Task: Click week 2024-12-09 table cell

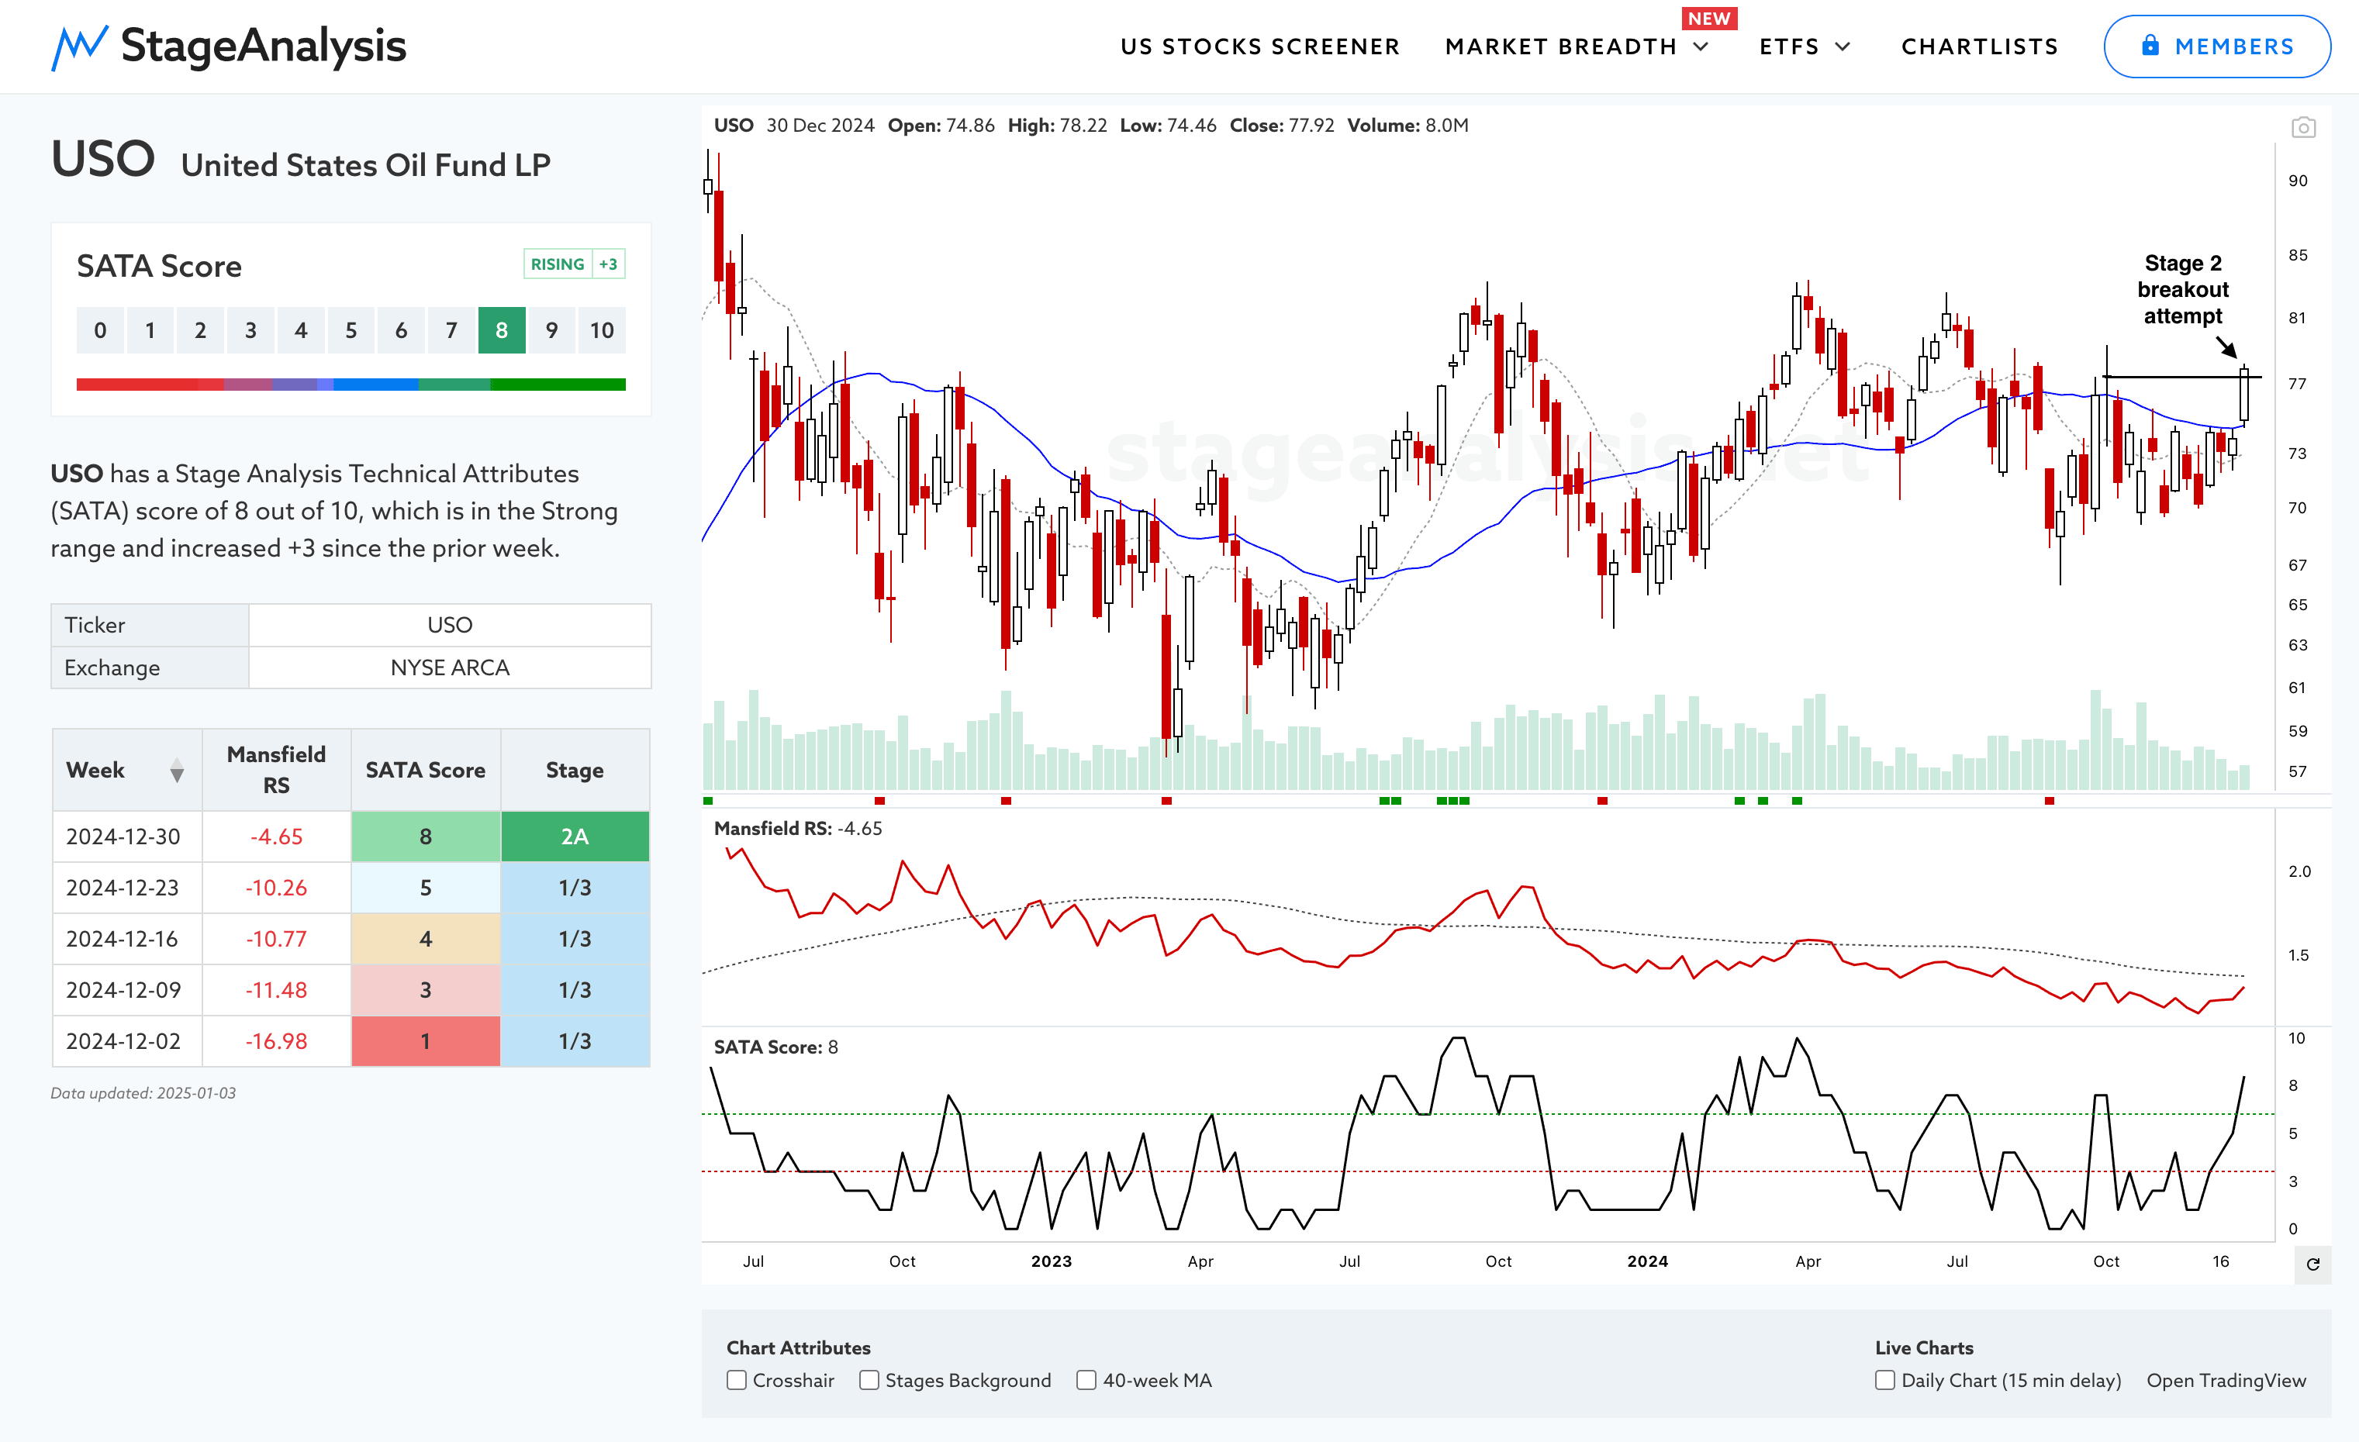Action: (127, 990)
